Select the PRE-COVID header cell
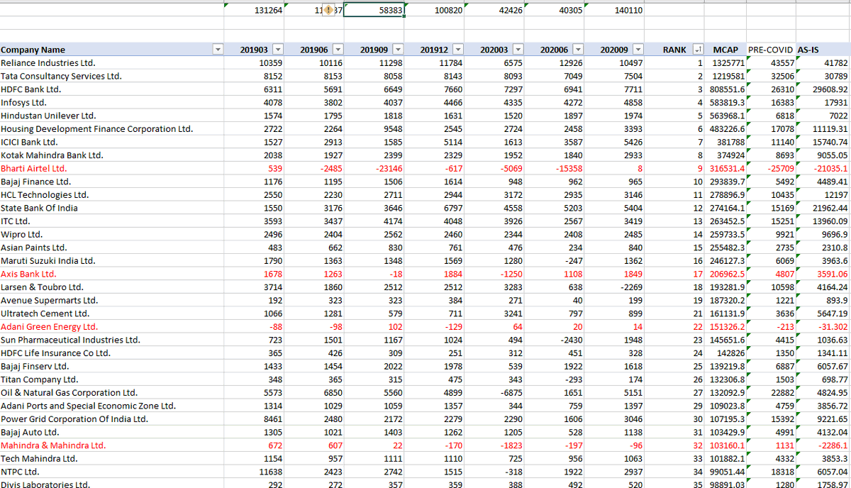The image size is (851, 488). click(x=771, y=49)
